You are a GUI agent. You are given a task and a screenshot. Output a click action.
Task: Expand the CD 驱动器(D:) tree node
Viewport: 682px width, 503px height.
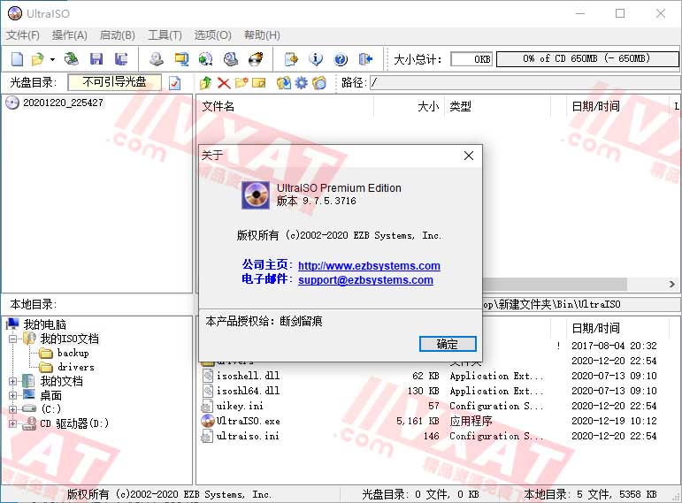[x=12, y=423]
